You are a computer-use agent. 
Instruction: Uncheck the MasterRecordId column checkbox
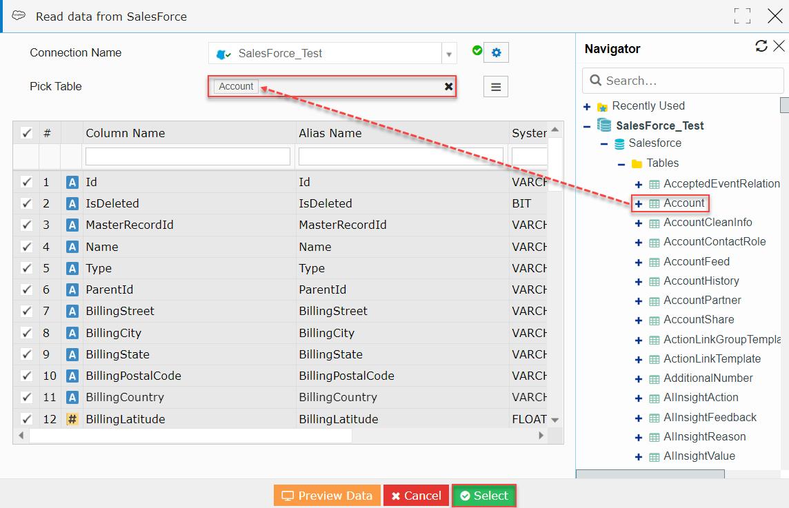pos(27,224)
